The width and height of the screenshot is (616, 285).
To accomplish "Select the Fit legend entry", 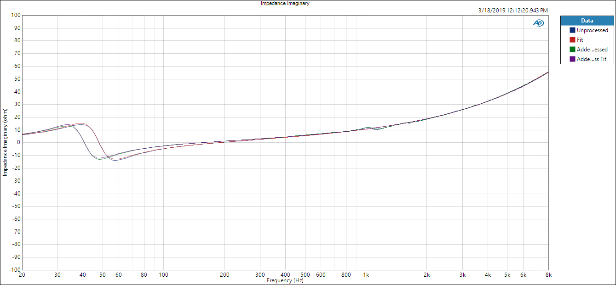I will coord(587,40).
